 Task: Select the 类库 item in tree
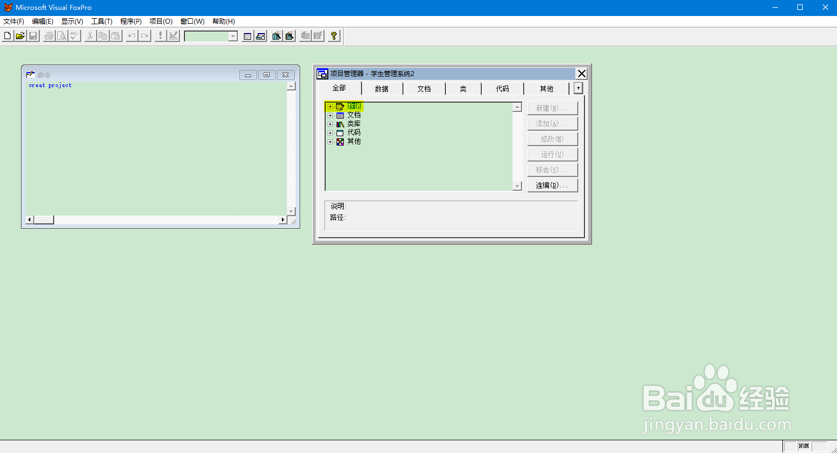click(x=354, y=124)
